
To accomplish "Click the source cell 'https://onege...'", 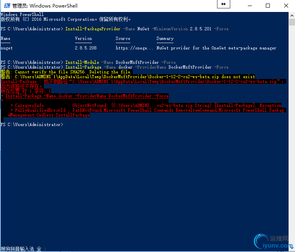I will [x=134, y=48].
